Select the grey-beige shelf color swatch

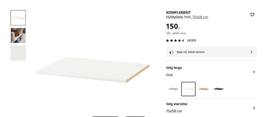(173, 89)
